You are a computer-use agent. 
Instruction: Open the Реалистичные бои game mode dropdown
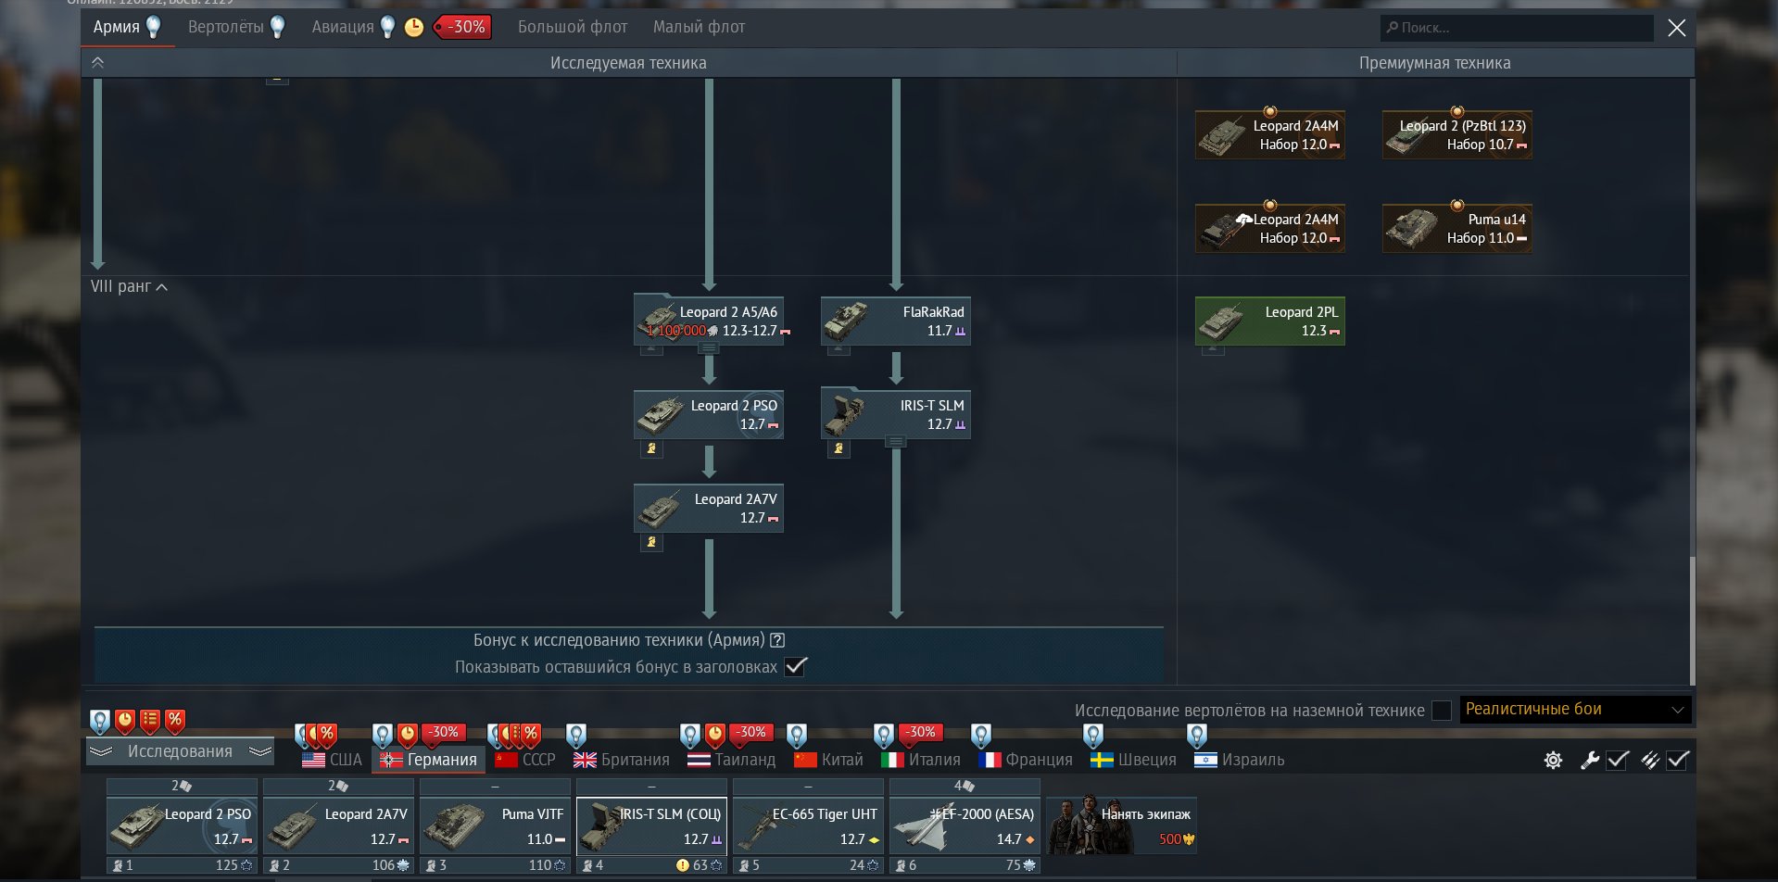(x=1575, y=710)
